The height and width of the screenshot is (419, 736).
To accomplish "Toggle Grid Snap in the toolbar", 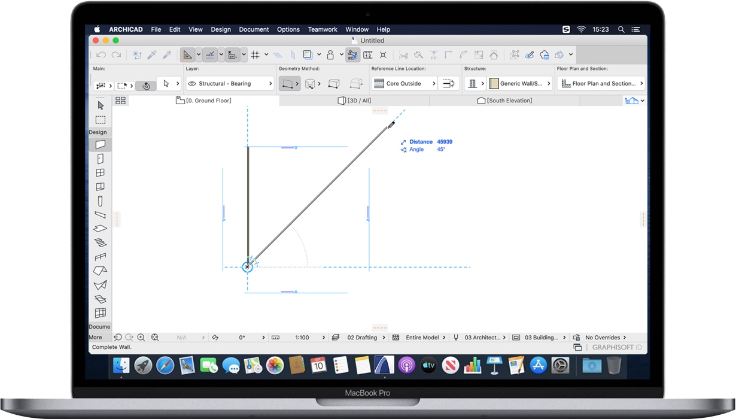I will click(256, 54).
